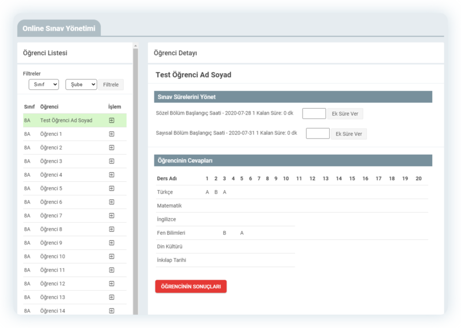Focus the Sayısal Bölüm extra time input
This screenshot has height=328, width=461.
318,134
